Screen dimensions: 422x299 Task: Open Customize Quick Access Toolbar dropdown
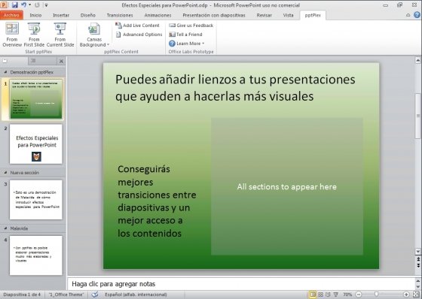coord(46,5)
